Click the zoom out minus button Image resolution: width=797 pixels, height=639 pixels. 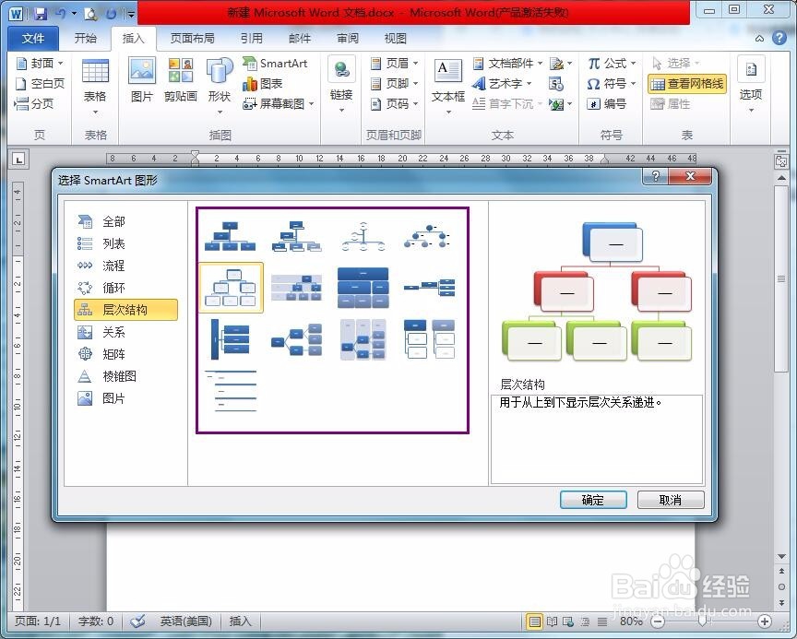pyautogui.click(x=658, y=621)
